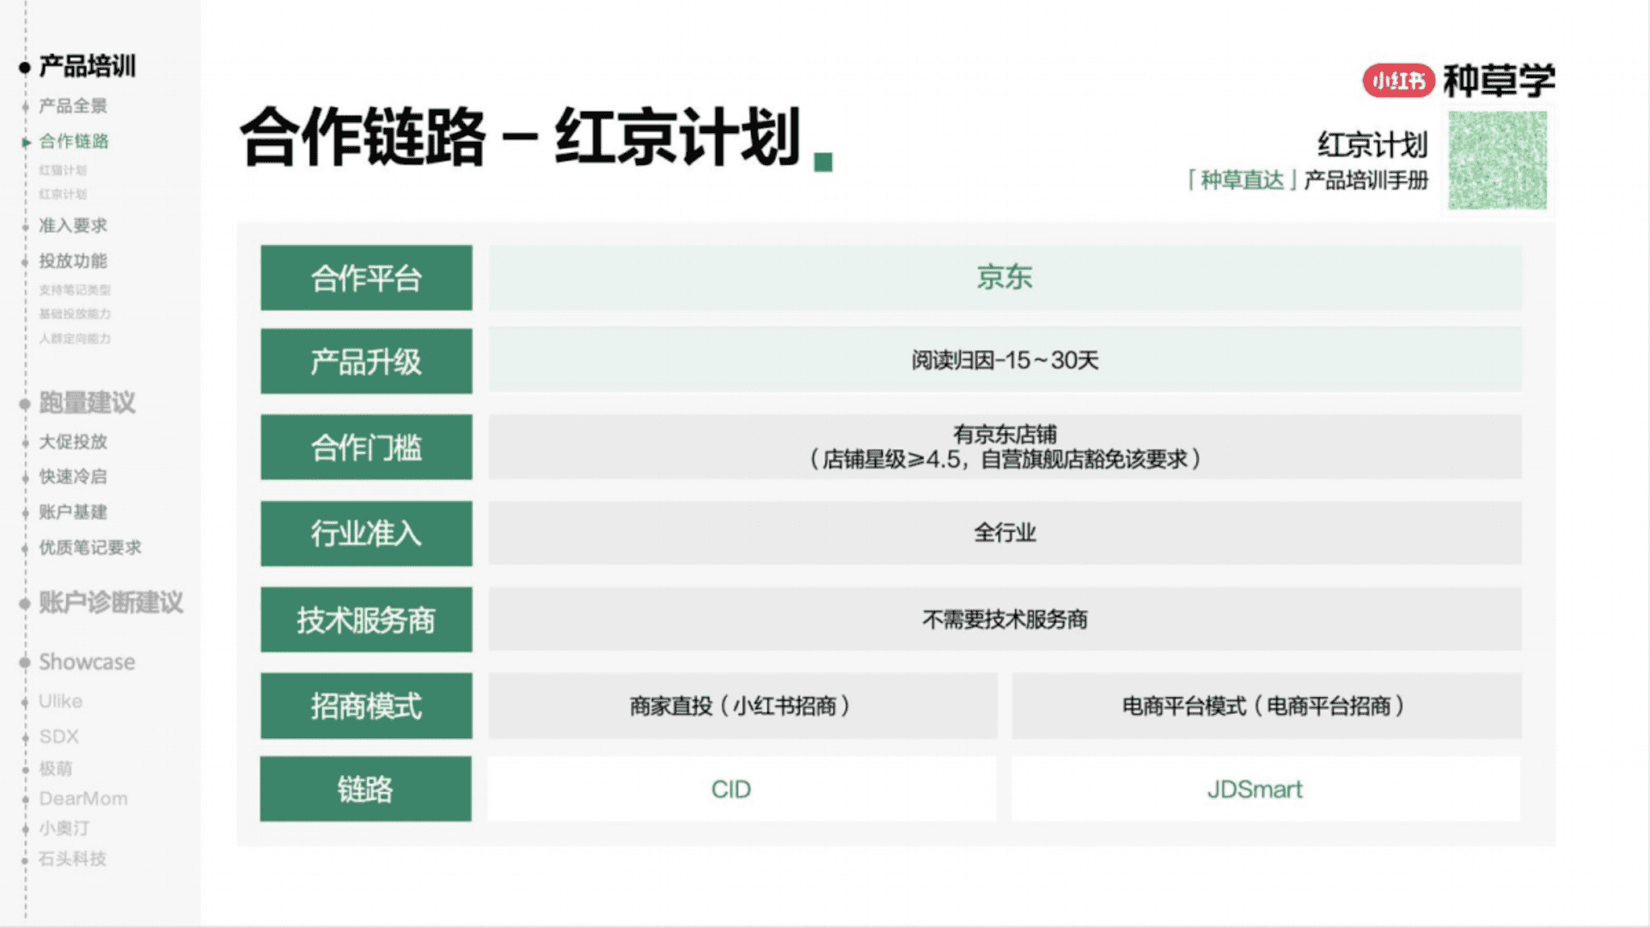The height and width of the screenshot is (928, 1650).
Task: Select 快速冷启 in sidebar outline
Action: (73, 476)
